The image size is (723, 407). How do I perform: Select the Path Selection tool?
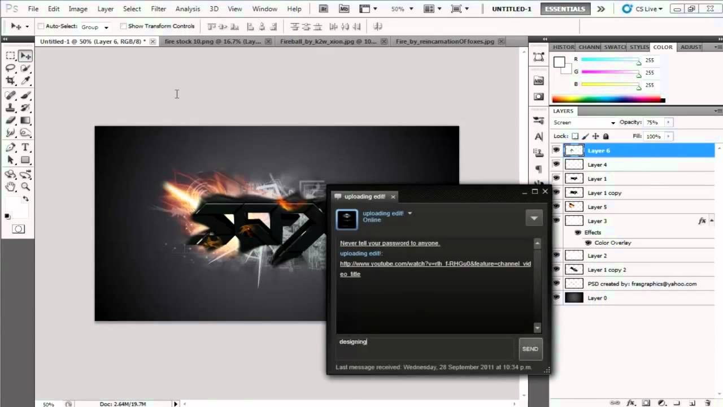click(10, 160)
